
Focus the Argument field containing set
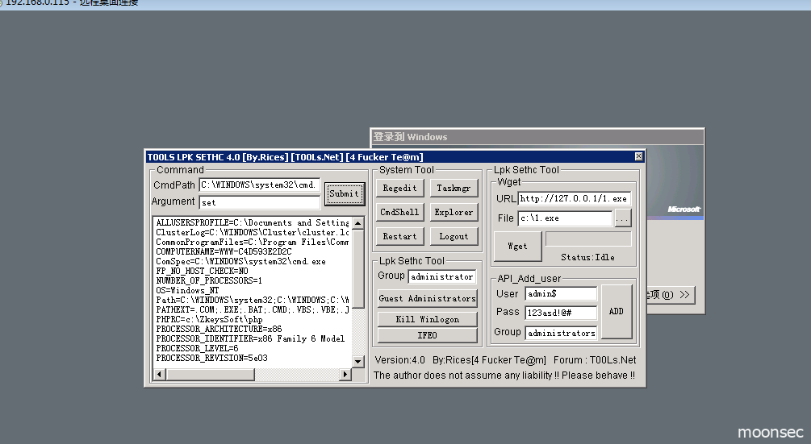coord(260,202)
